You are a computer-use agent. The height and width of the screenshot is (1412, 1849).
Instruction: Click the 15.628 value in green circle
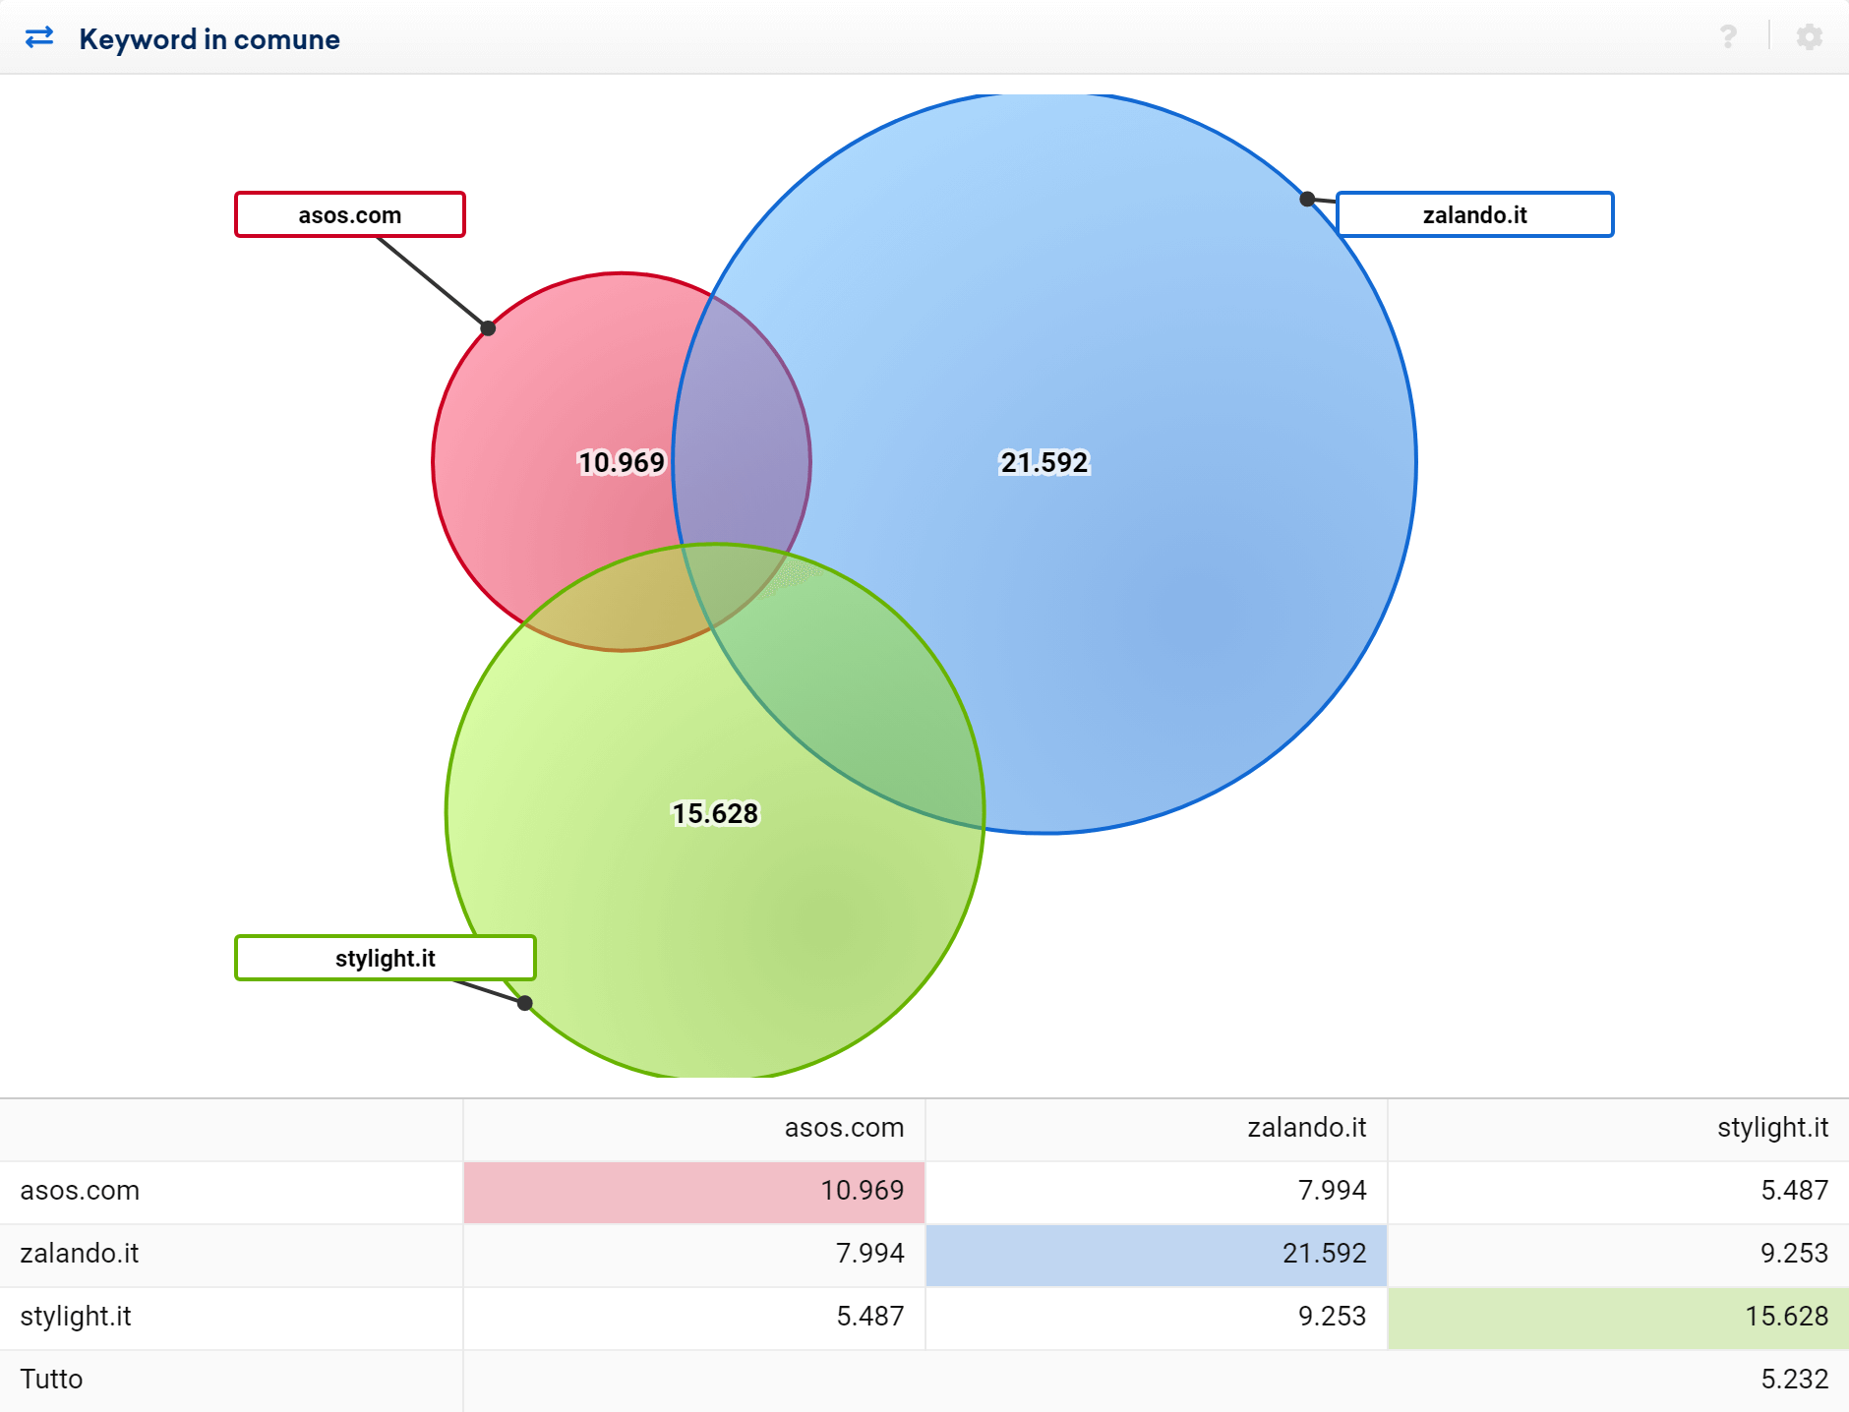coord(715,813)
